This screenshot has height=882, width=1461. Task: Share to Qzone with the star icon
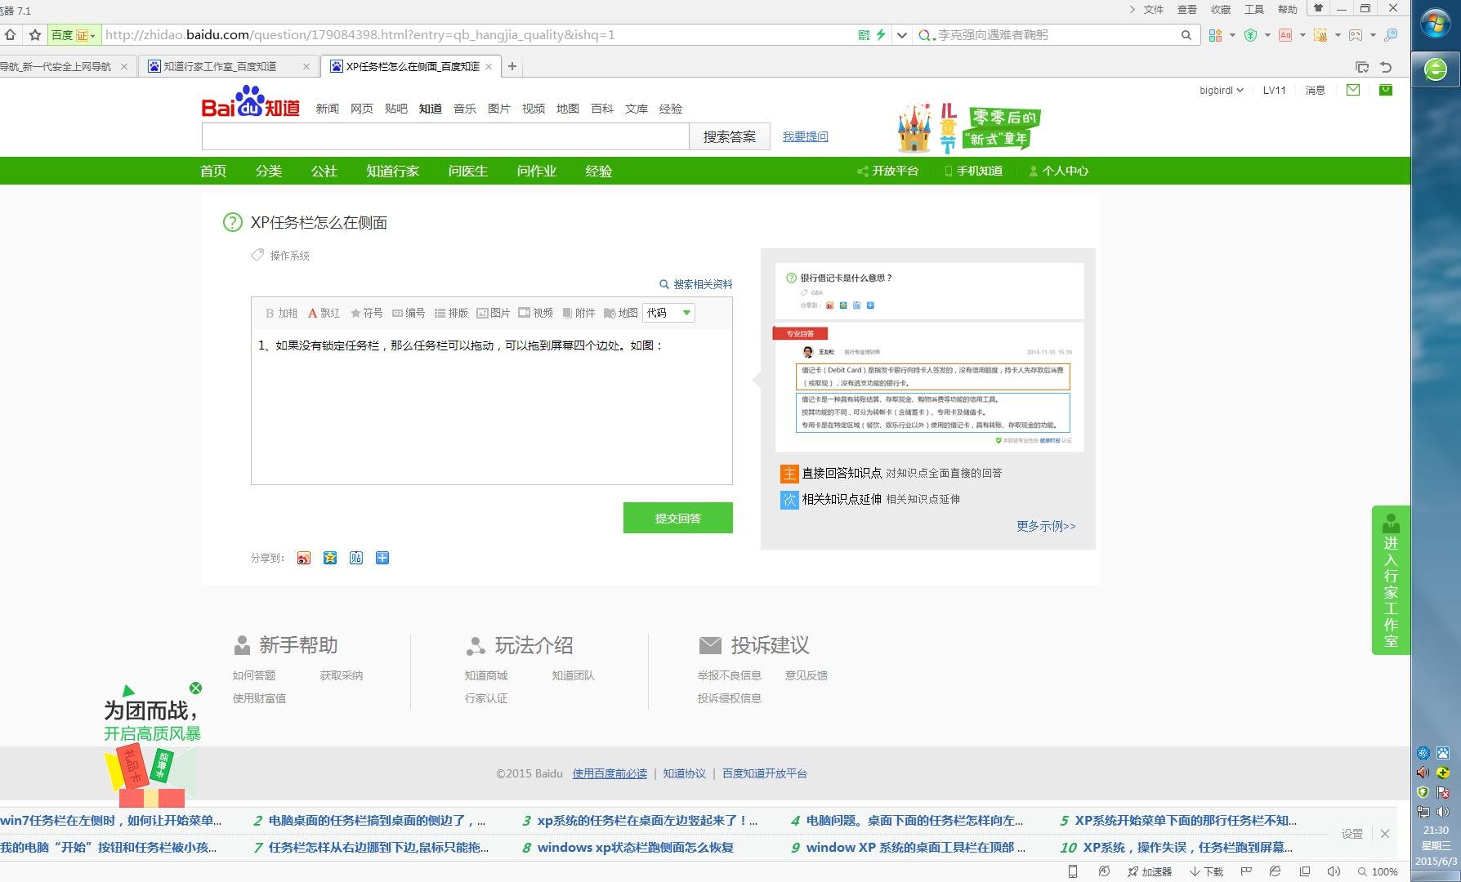(x=330, y=558)
